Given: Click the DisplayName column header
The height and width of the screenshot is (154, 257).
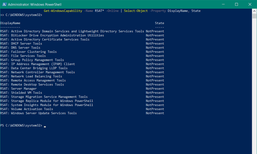Looking at the screenshot, I should coord(10,23).
